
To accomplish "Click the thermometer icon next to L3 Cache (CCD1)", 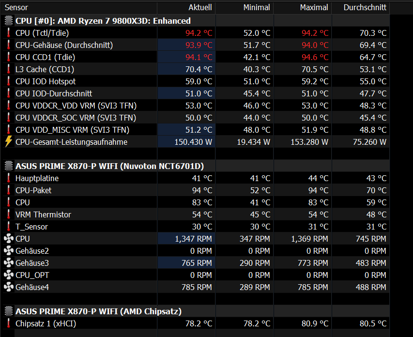I will 9,69.
